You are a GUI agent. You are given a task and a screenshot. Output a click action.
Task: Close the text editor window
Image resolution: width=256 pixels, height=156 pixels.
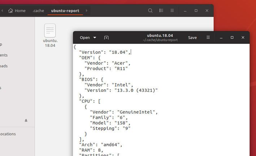[x=243, y=37]
